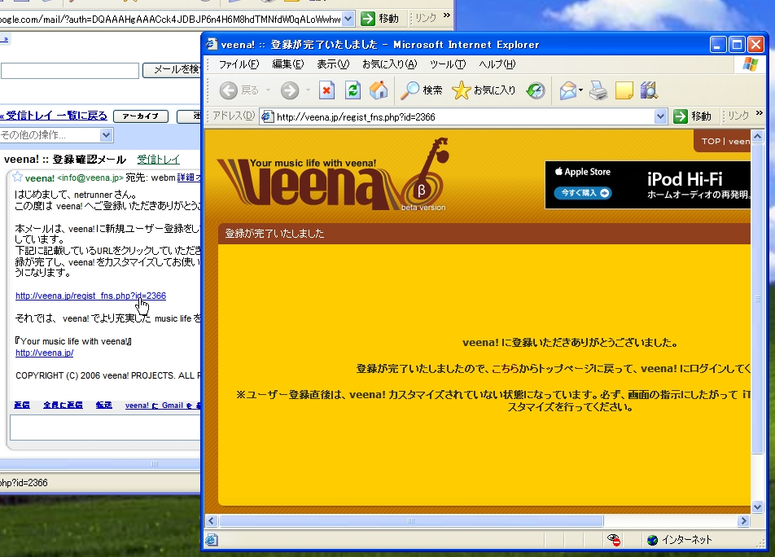Click the Forward arrow in the veena! window
775x557 pixels.
click(290, 90)
